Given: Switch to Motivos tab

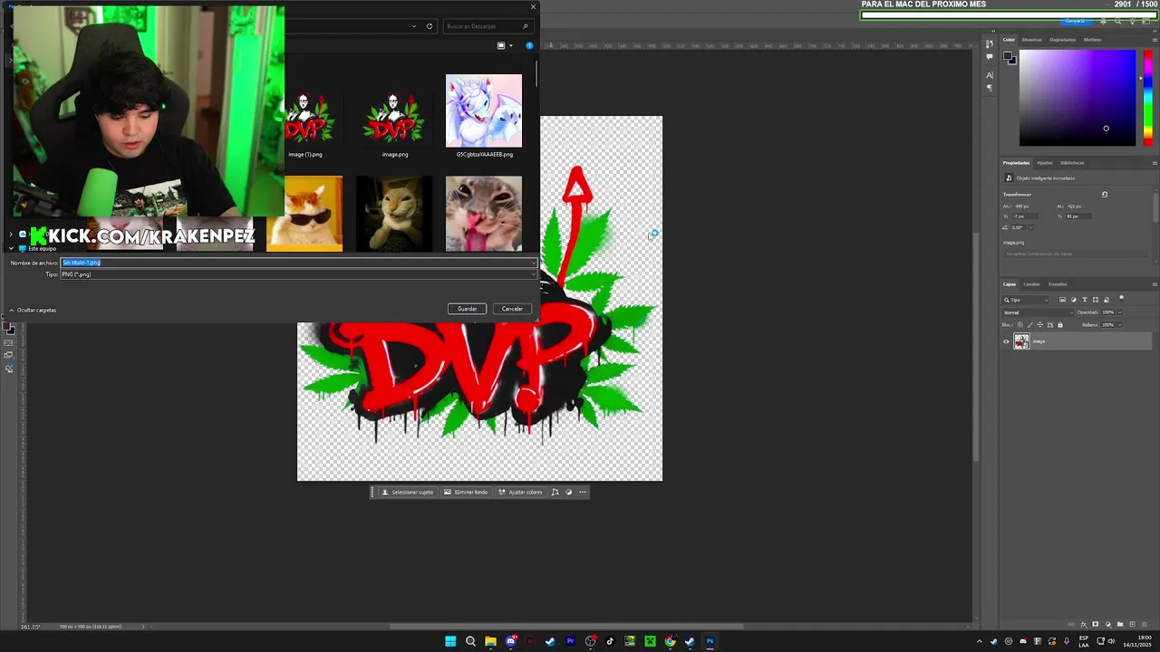Looking at the screenshot, I should (1092, 40).
